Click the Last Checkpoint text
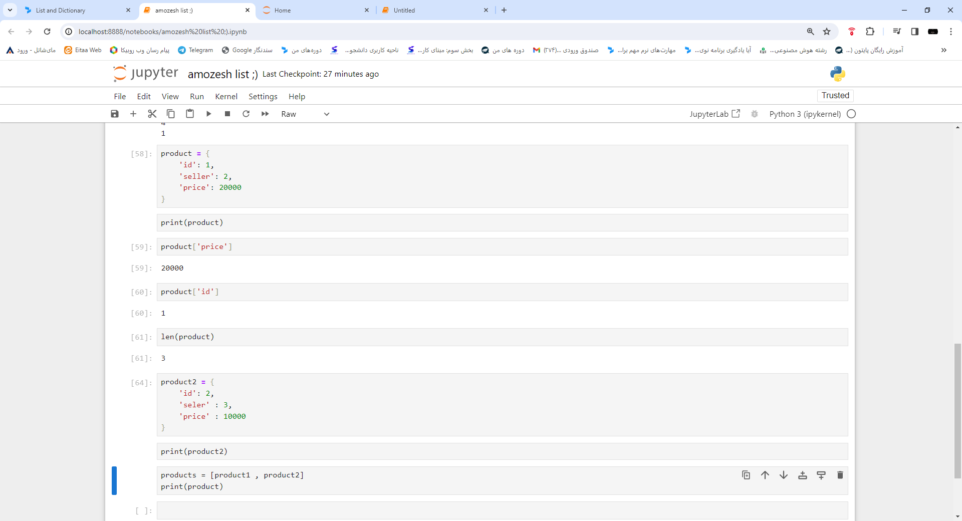 point(321,74)
